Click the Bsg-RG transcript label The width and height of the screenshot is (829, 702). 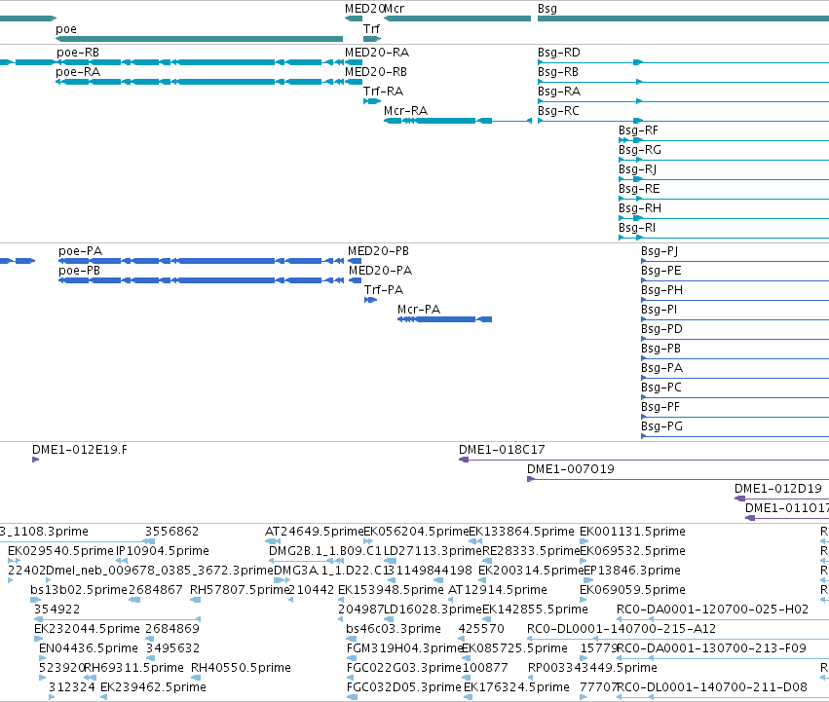640,150
